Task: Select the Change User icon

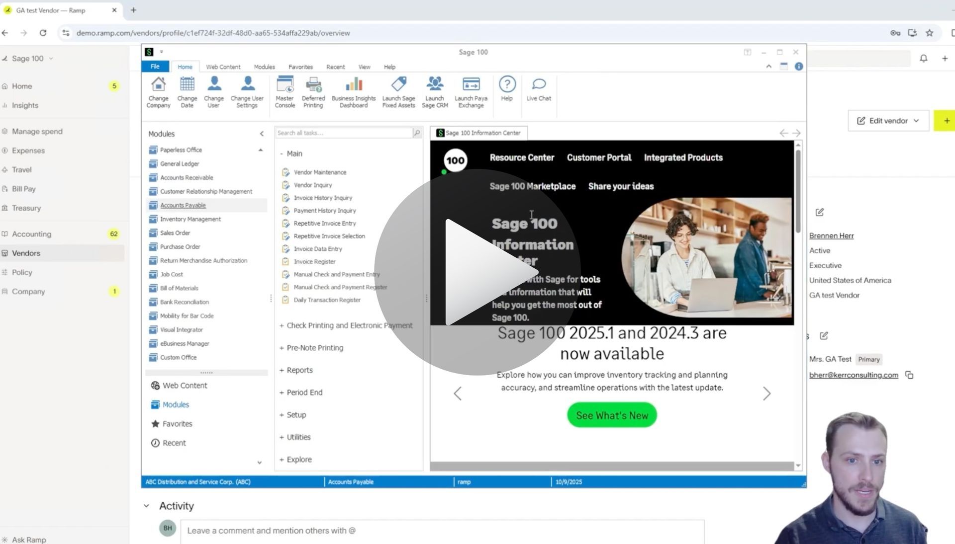Action: point(214,92)
